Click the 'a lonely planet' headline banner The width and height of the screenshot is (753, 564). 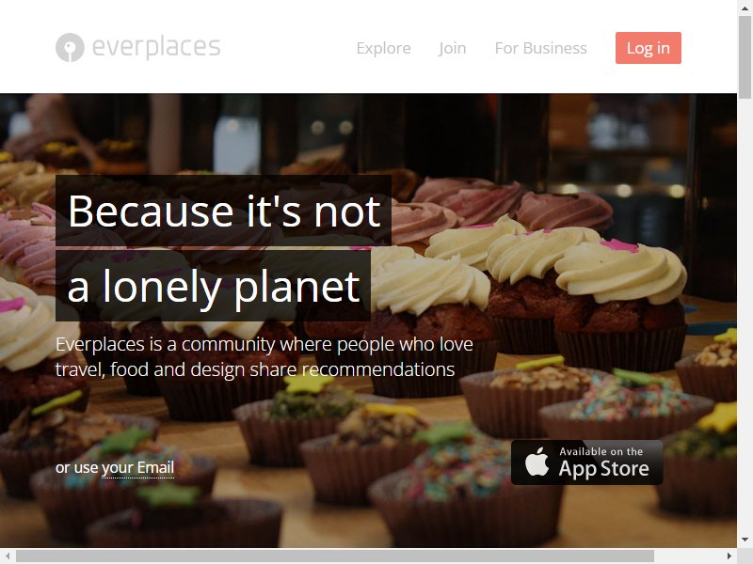213,286
